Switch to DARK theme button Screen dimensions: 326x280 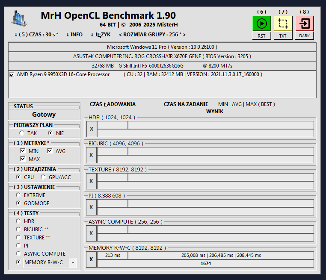click(x=304, y=36)
